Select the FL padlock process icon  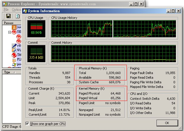[x=14, y=60]
